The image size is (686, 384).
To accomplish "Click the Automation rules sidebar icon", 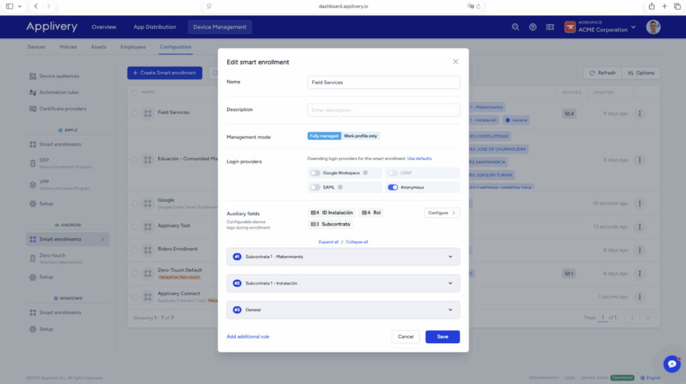I will point(33,92).
